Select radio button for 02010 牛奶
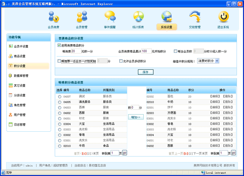The width and height of the screenshot is (244, 176). click(x=59, y=146)
